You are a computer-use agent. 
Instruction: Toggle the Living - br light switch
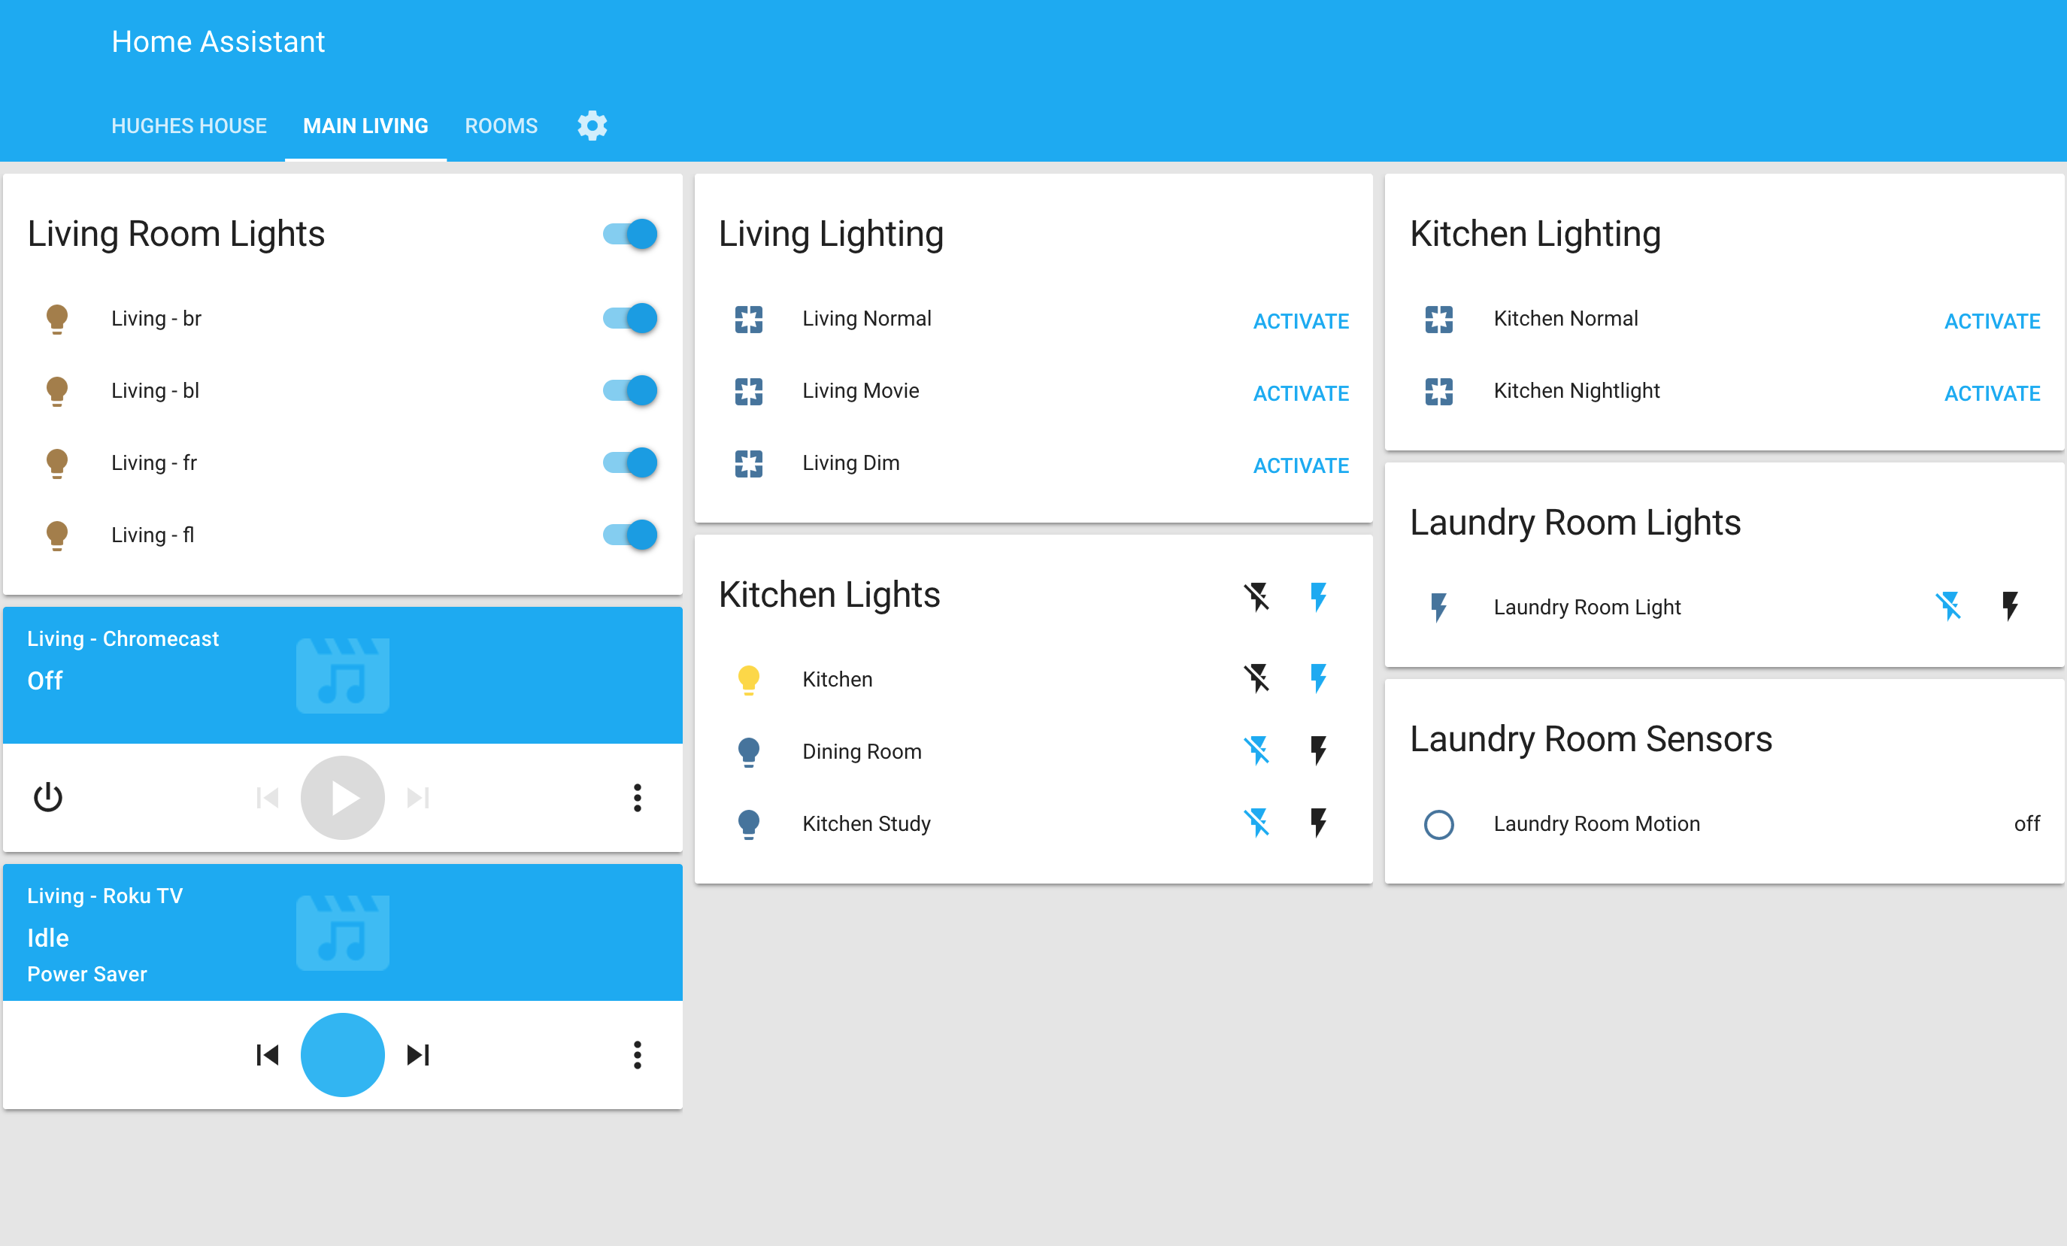(x=630, y=318)
